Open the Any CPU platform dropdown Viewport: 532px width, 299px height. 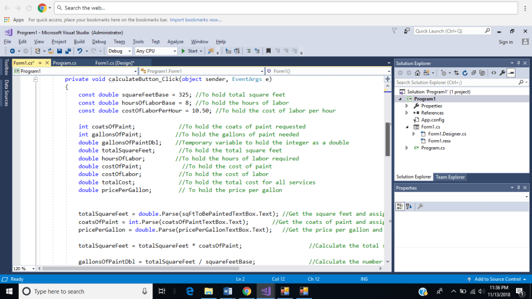[x=175, y=51]
